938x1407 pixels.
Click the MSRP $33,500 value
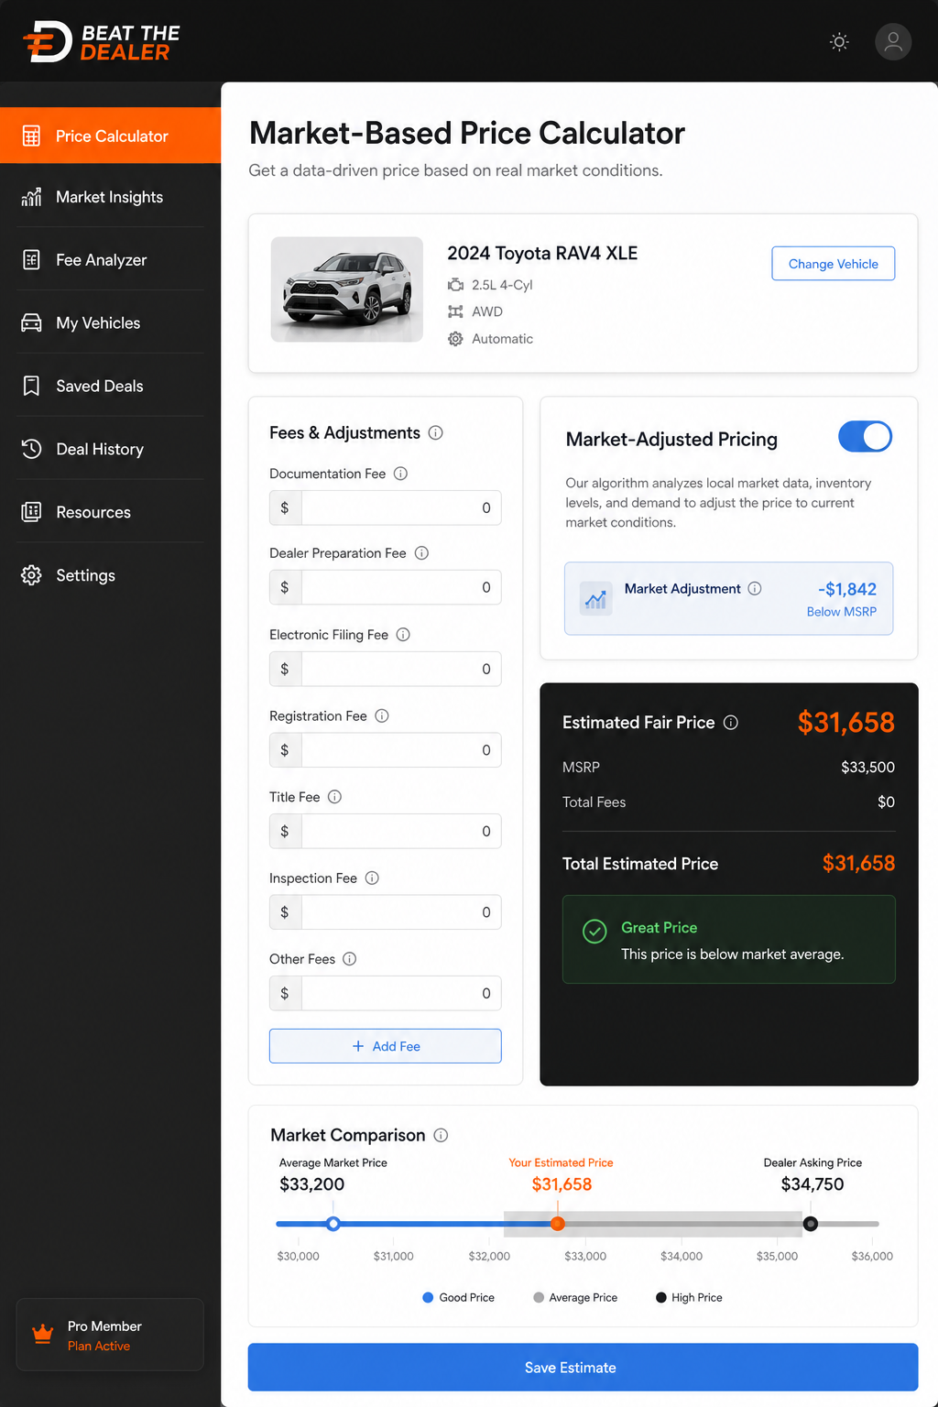coord(867,768)
